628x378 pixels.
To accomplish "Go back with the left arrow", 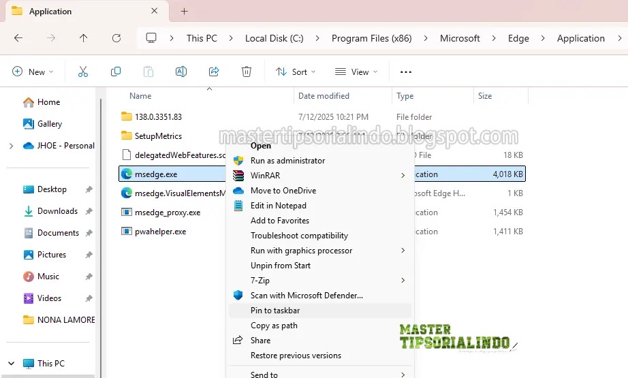I will [x=18, y=38].
